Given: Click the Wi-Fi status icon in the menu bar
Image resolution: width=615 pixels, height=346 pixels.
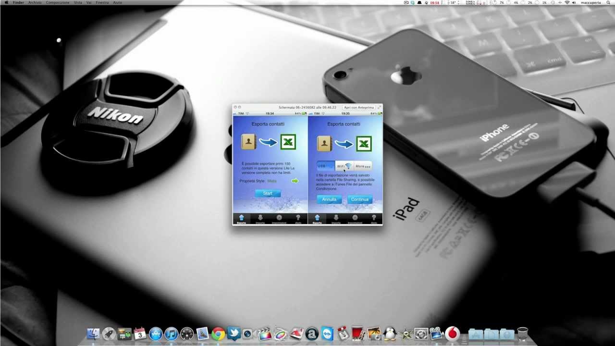Looking at the screenshot, I should (567, 3).
